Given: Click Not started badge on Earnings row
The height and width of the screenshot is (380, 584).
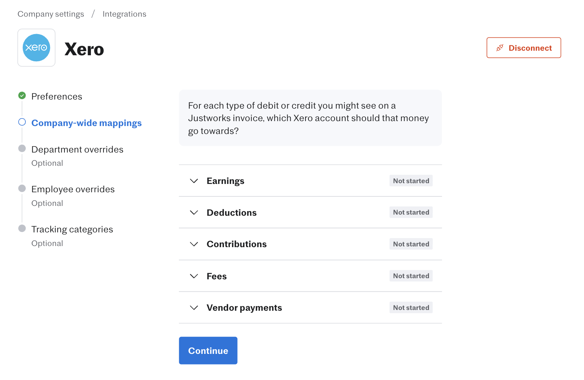Looking at the screenshot, I should (411, 181).
